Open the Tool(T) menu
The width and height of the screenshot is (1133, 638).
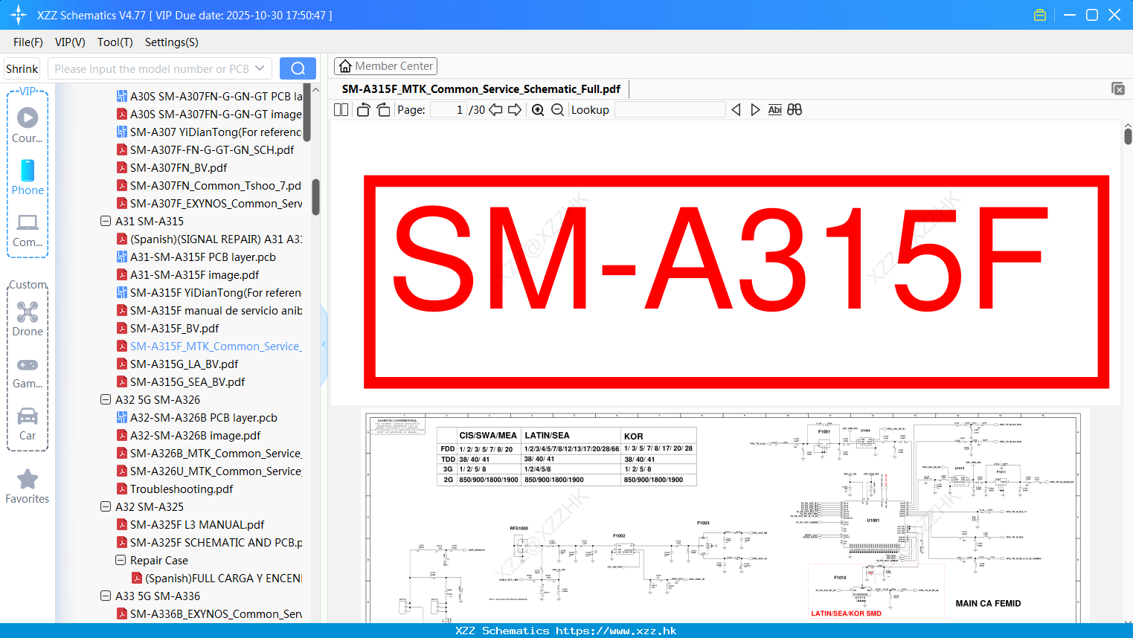115,42
